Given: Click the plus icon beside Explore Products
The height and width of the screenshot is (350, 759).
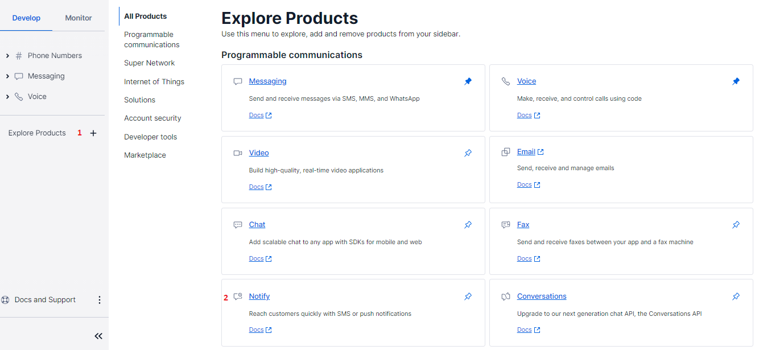Looking at the screenshot, I should pos(93,133).
